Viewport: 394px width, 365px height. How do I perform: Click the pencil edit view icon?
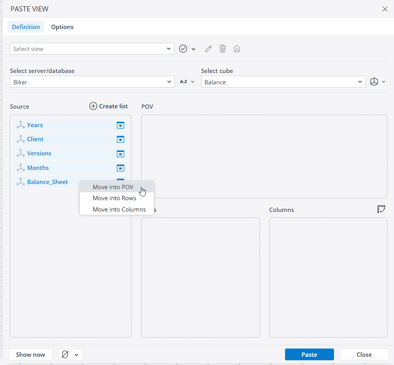(208, 49)
